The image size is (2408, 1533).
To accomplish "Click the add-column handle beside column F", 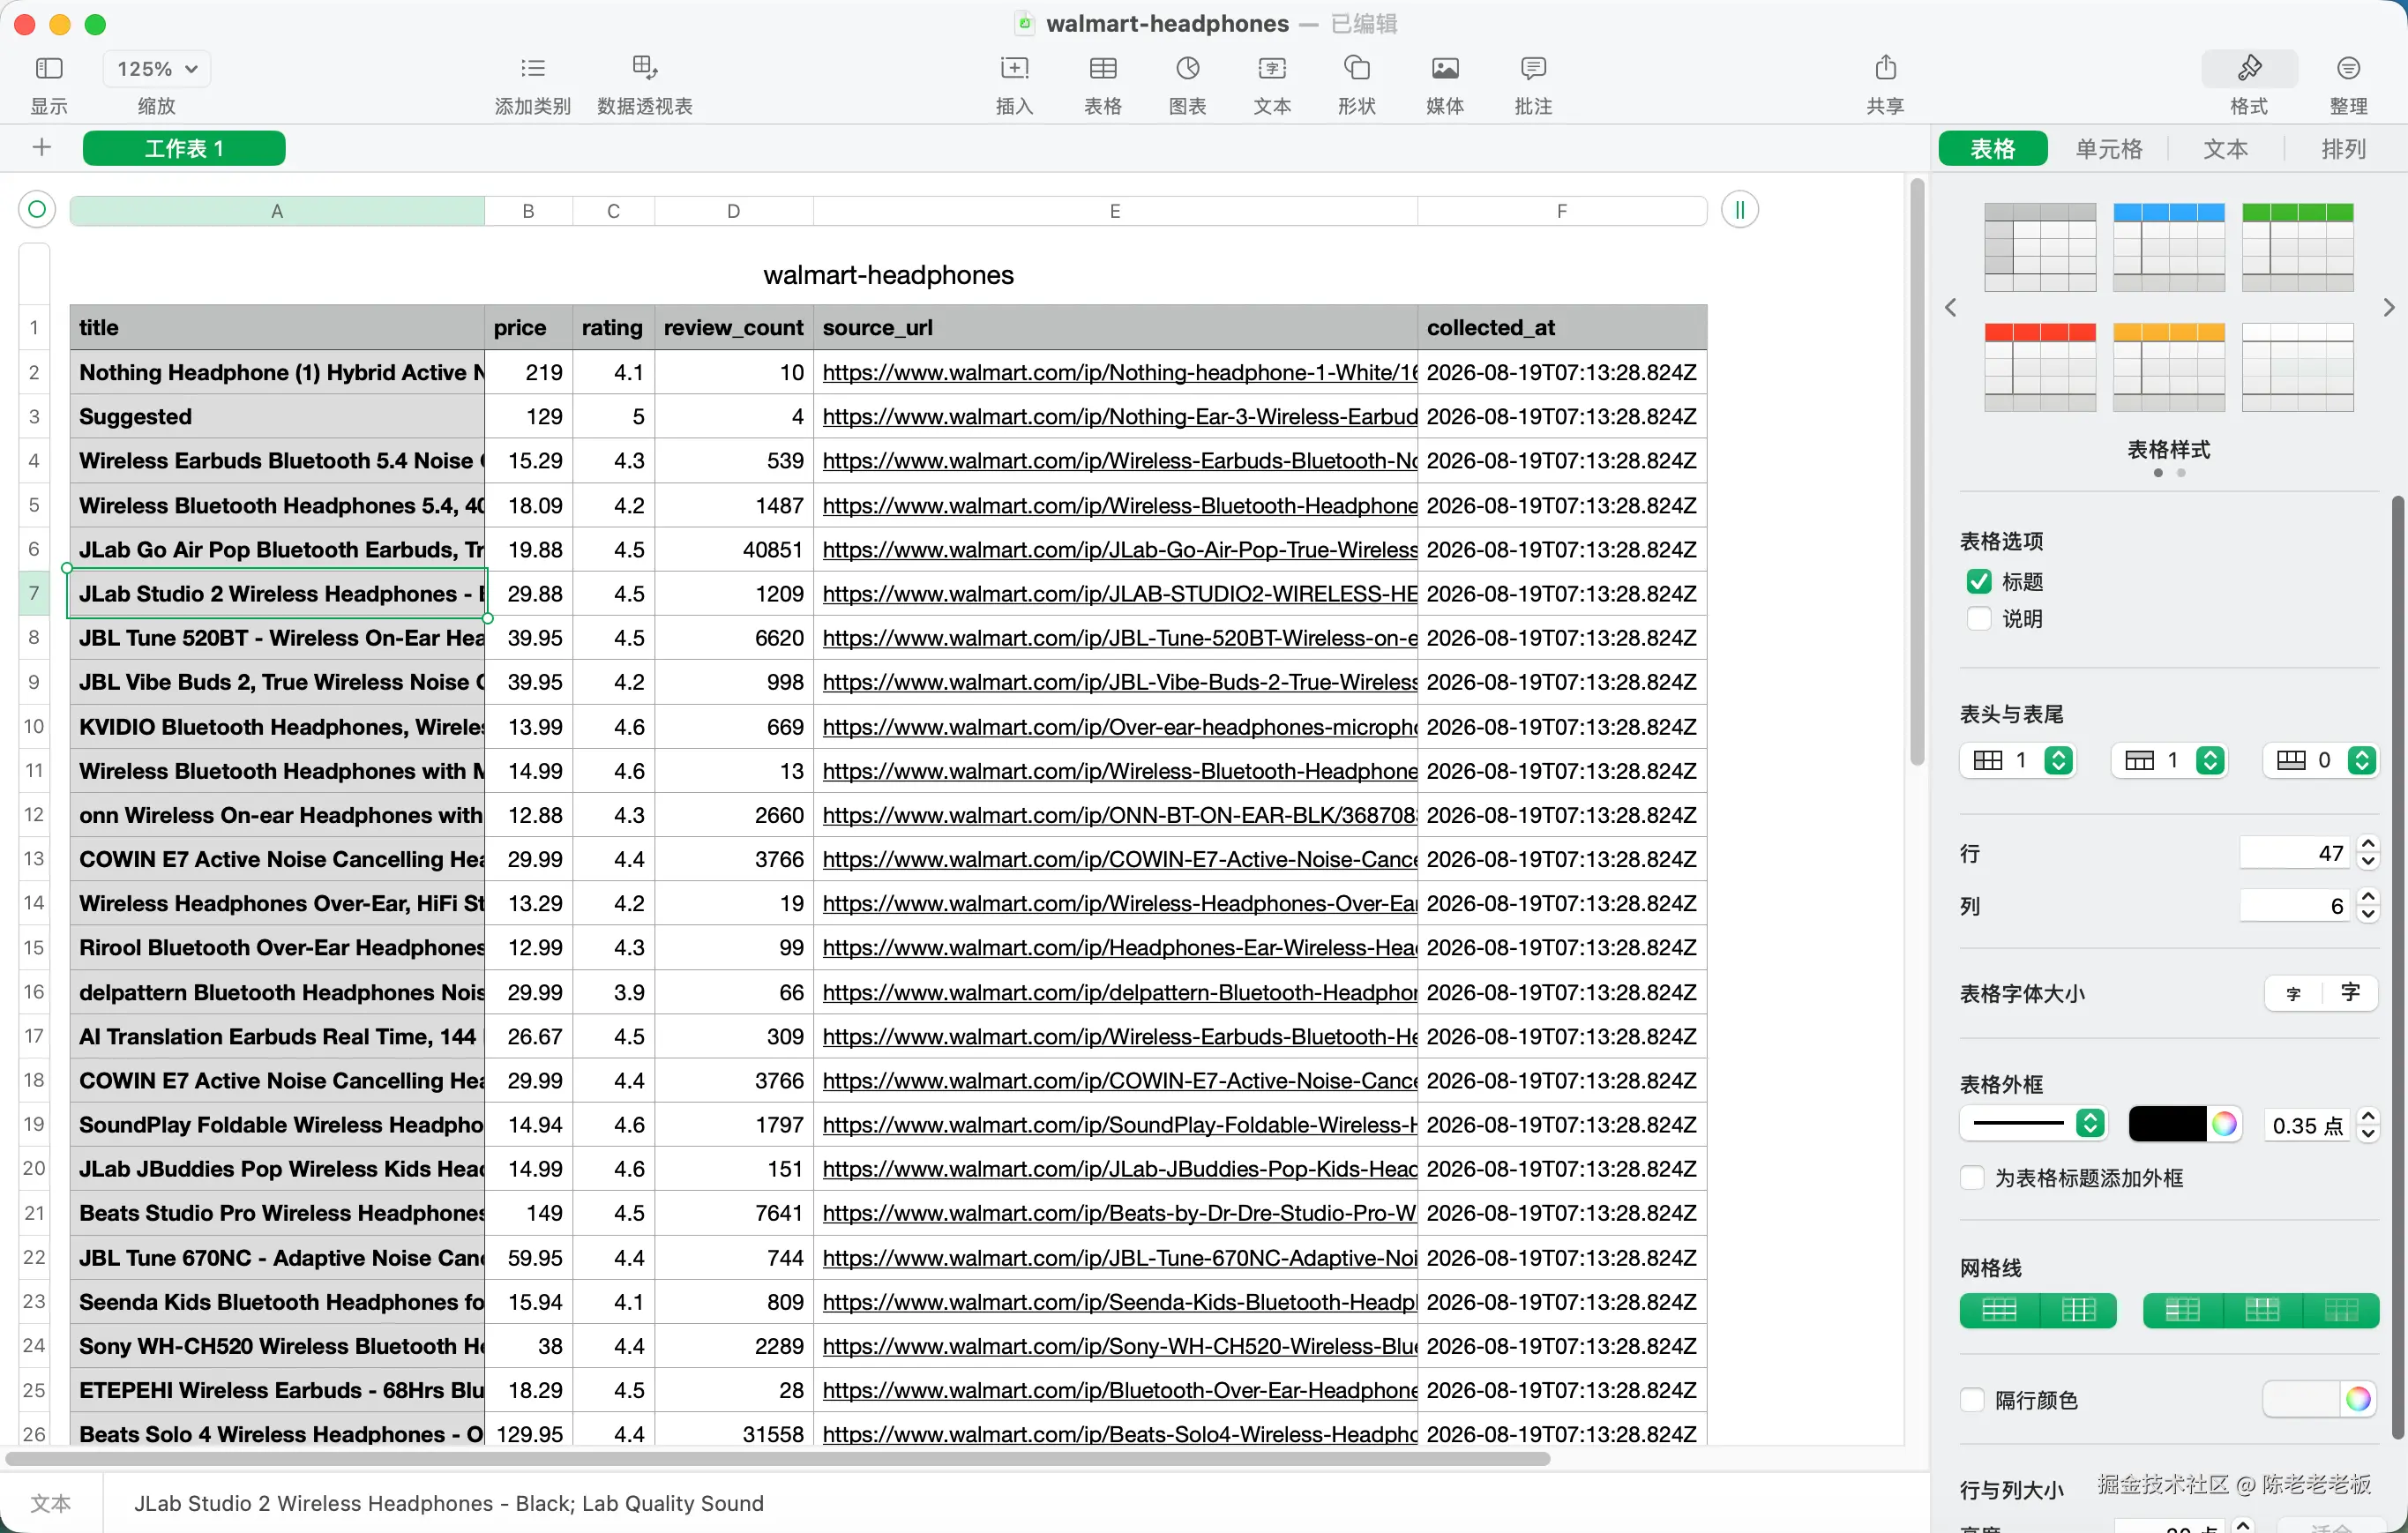I will pyautogui.click(x=1739, y=210).
